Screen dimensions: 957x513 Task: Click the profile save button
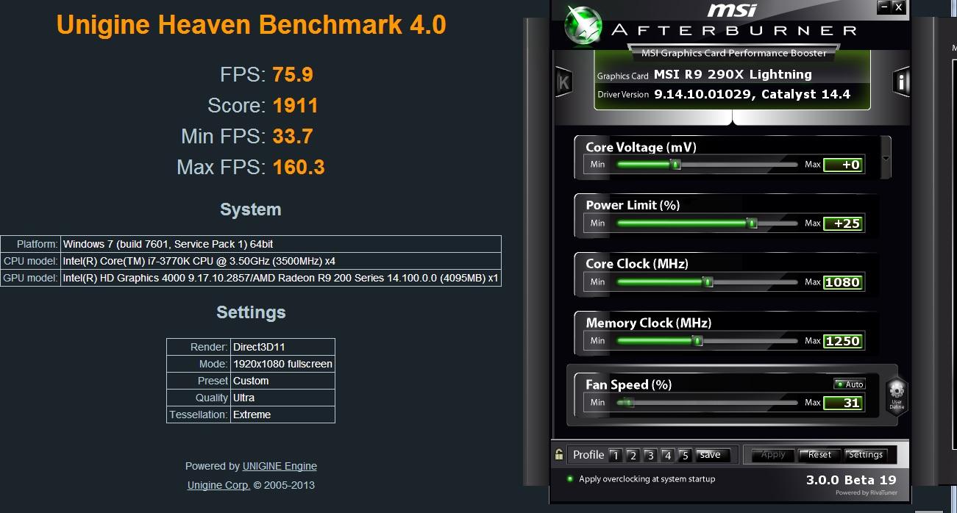pos(713,455)
